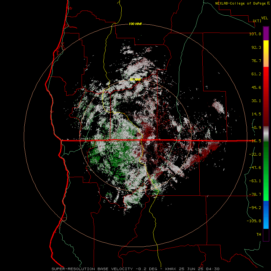The height and width of the screenshot is (271, 271).
Task: Select the -109.8 scale value
Action: coord(254,221)
